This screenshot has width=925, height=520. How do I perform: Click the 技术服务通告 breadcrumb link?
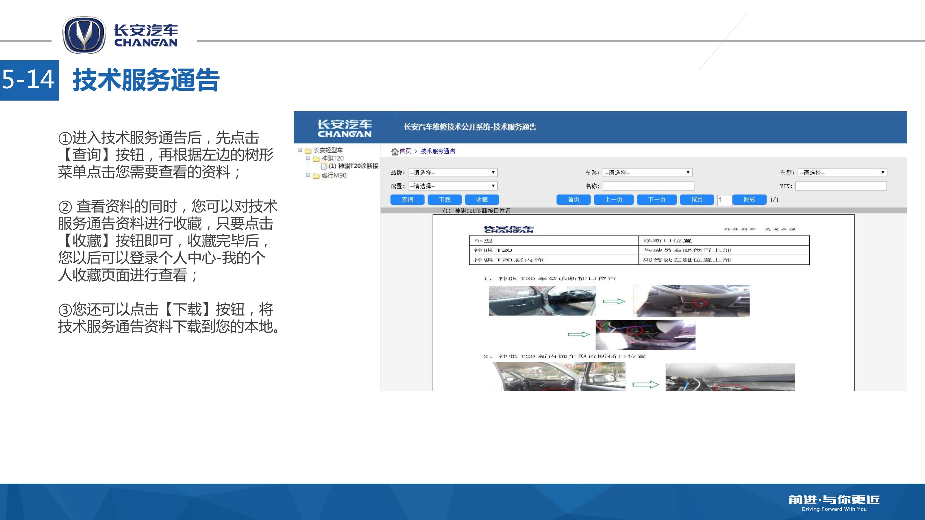pyautogui.click(x=438, y=151)
